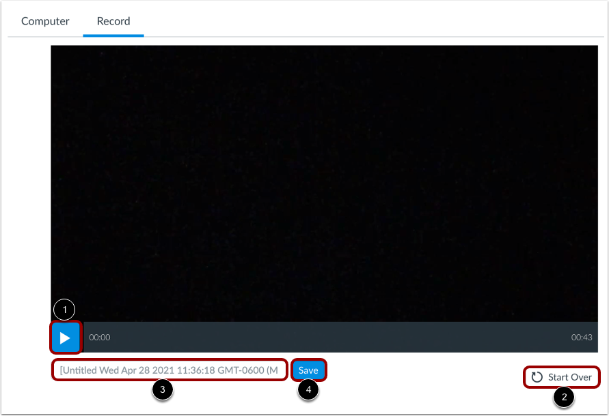This screenshot has height=416, width=609.
Task: Select the Record tab
Action: click(112, 21)
